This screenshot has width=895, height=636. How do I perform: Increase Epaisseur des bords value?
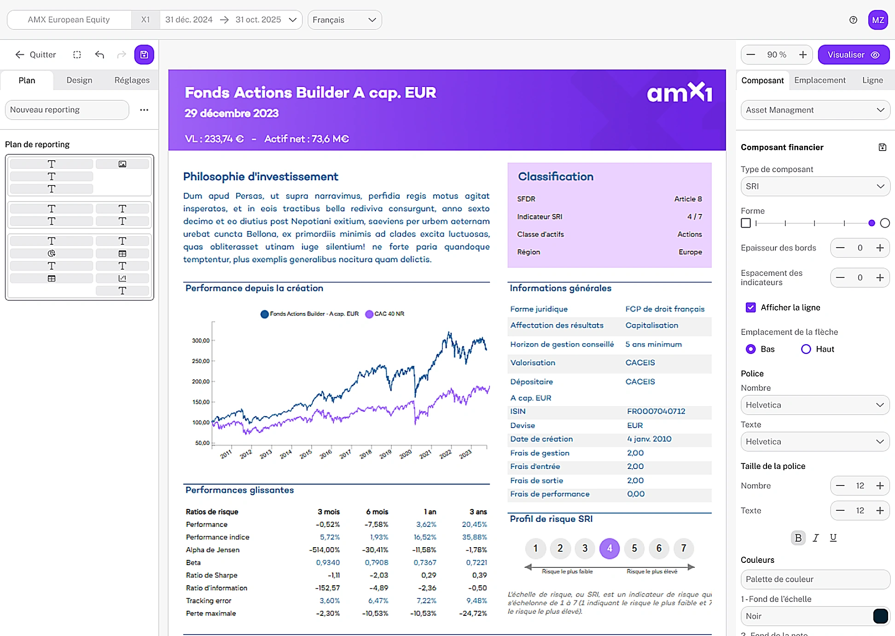[880, 248]
